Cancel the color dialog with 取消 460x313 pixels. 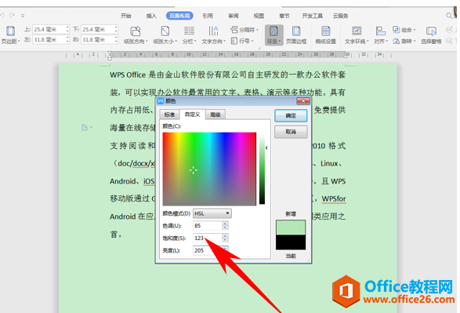tap(291, 132)
